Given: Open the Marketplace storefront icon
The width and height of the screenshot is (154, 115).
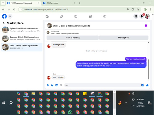Looking at the screenshot, I should pyautogui.click(x=90, y=16).
